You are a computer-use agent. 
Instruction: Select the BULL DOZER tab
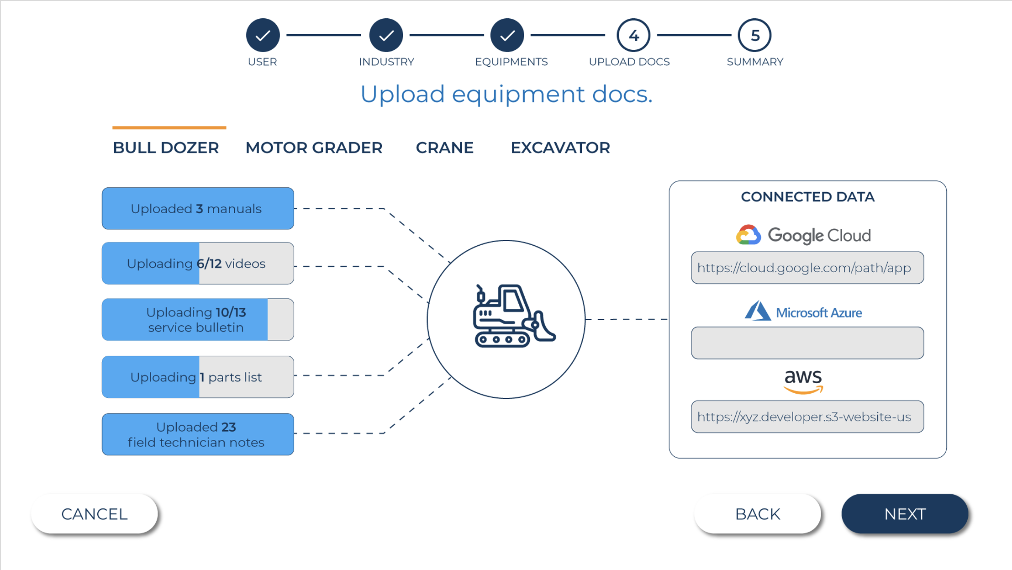tap(166, 148)
